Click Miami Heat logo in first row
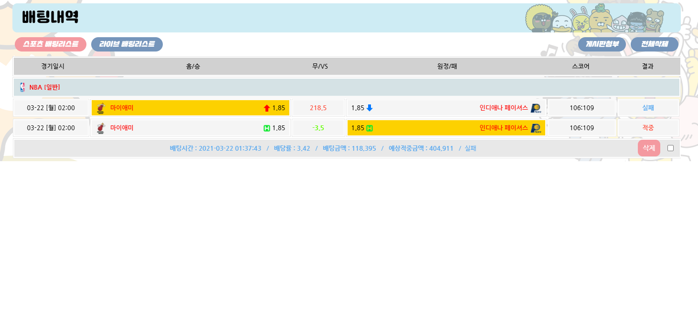The image size is (698, 309). 100,108
